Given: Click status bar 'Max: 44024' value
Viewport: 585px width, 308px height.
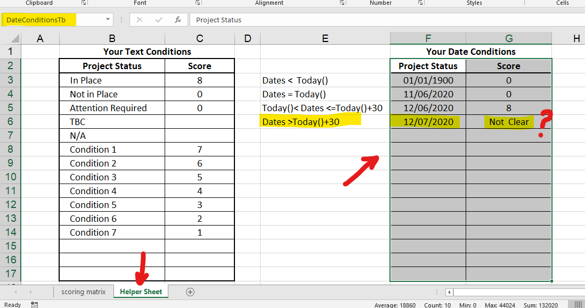Looking at the screenshot, I should [x=500, y=305].
